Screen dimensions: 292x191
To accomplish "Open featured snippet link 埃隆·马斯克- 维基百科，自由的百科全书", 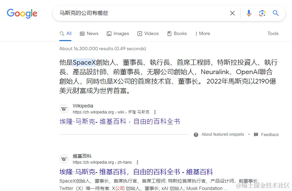I will click(120, 122).
